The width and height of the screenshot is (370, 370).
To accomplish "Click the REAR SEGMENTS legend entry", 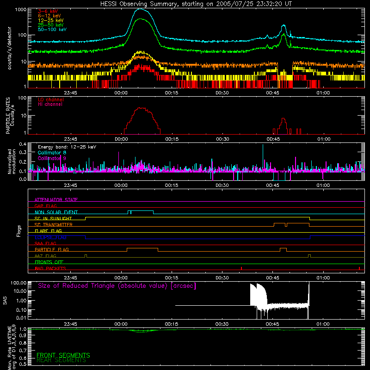I will (x=62, y=360).
